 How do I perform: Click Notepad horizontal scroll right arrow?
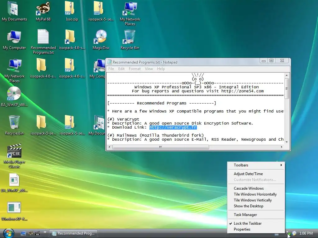tap(281, 147)
